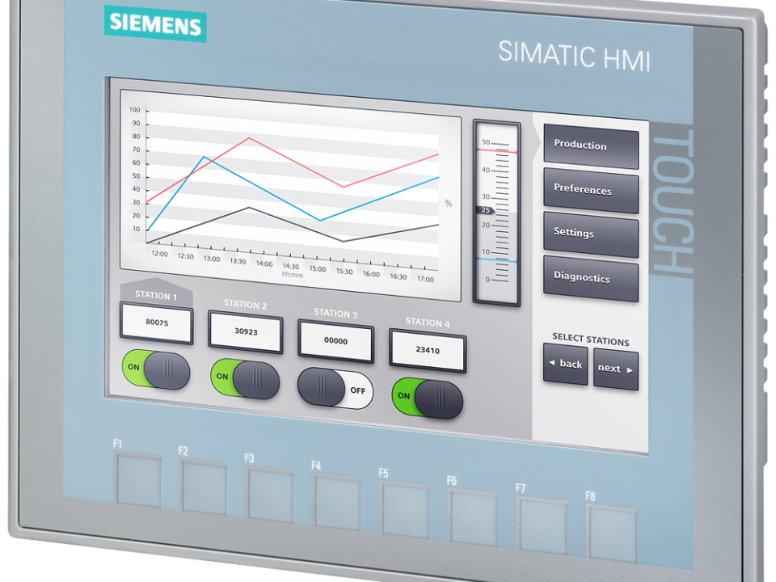Select the Station 2 value field 30923
776x582 pixels.
[246, 331]
